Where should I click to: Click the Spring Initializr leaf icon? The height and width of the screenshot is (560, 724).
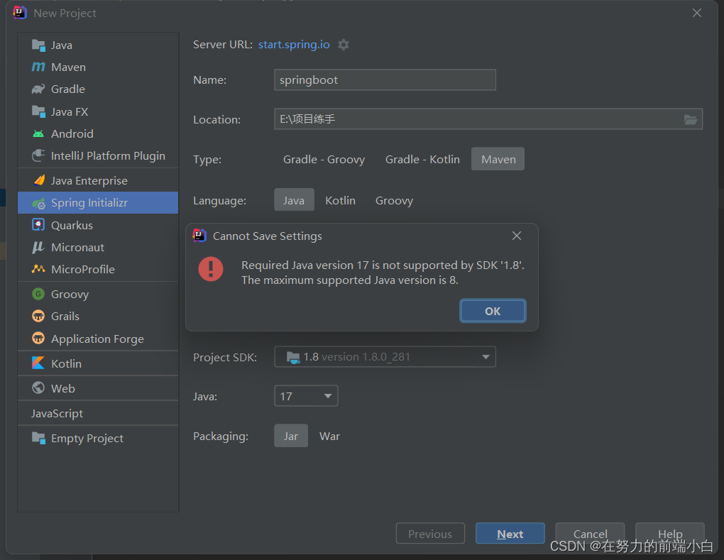[38, 203]
